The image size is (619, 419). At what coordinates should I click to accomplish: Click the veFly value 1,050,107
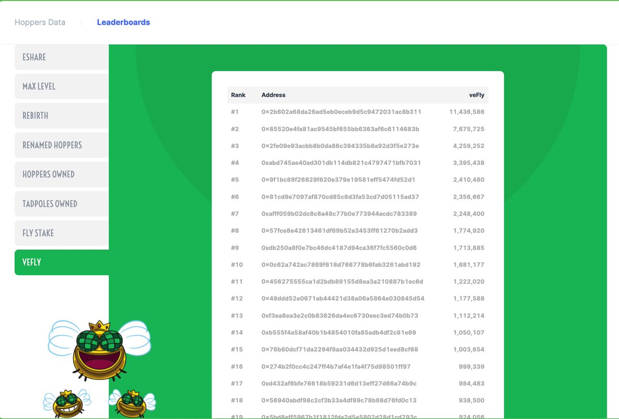click(x=469, y=332)
